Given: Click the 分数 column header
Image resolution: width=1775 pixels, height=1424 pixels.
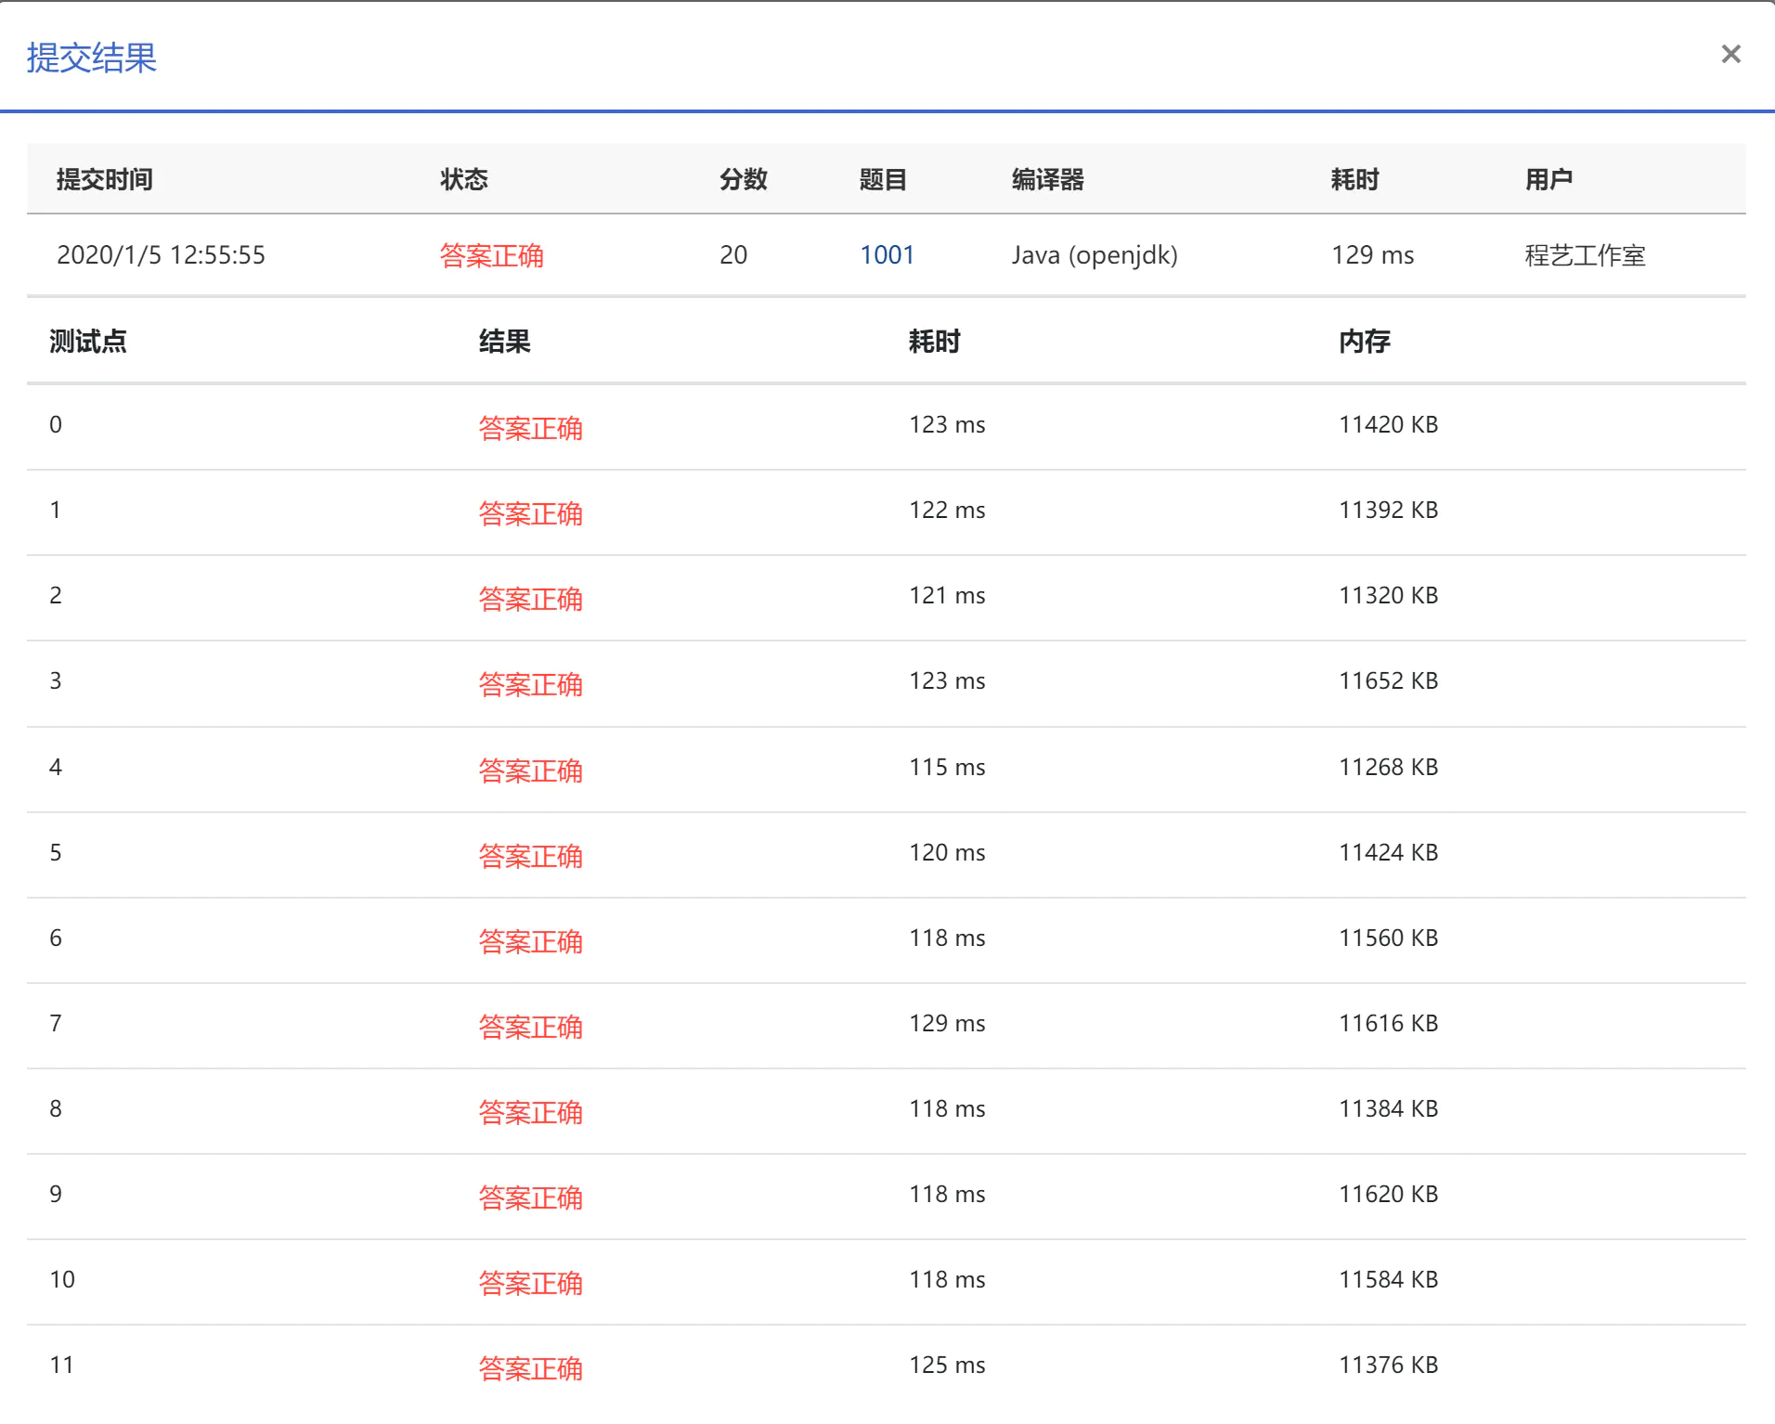Looking at the screenshot, I should (745, 180).
